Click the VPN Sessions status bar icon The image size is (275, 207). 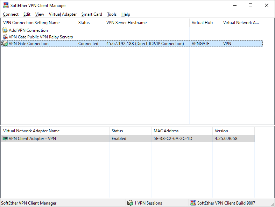130,203
